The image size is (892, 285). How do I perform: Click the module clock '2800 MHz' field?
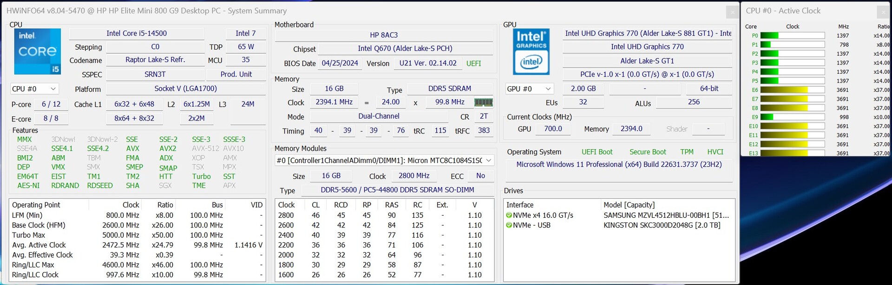click(414, 176)
